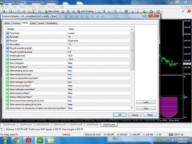
Task: Expand the Periods dropdown arrow
Action: pos(154,11)
